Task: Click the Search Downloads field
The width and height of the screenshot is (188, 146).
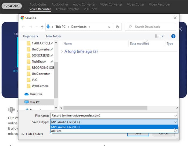Action: 150,27
